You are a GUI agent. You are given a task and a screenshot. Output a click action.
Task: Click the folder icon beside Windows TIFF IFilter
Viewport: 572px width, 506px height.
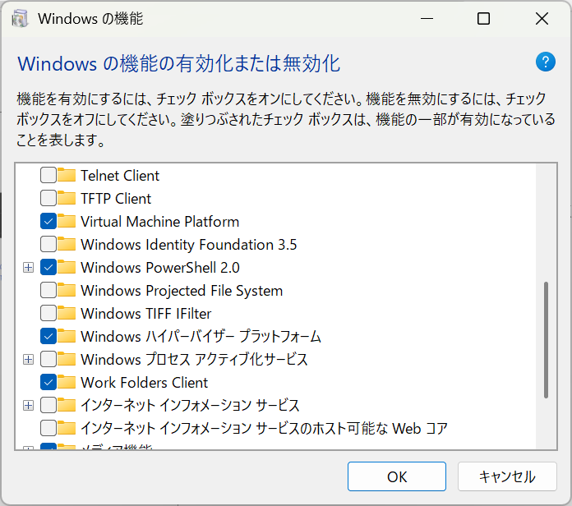click(67, 313)
